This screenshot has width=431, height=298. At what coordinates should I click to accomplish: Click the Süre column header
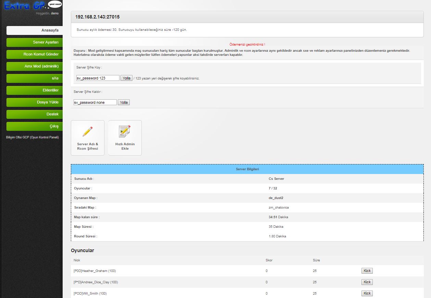pyautogui.click(x=316, y=260)
